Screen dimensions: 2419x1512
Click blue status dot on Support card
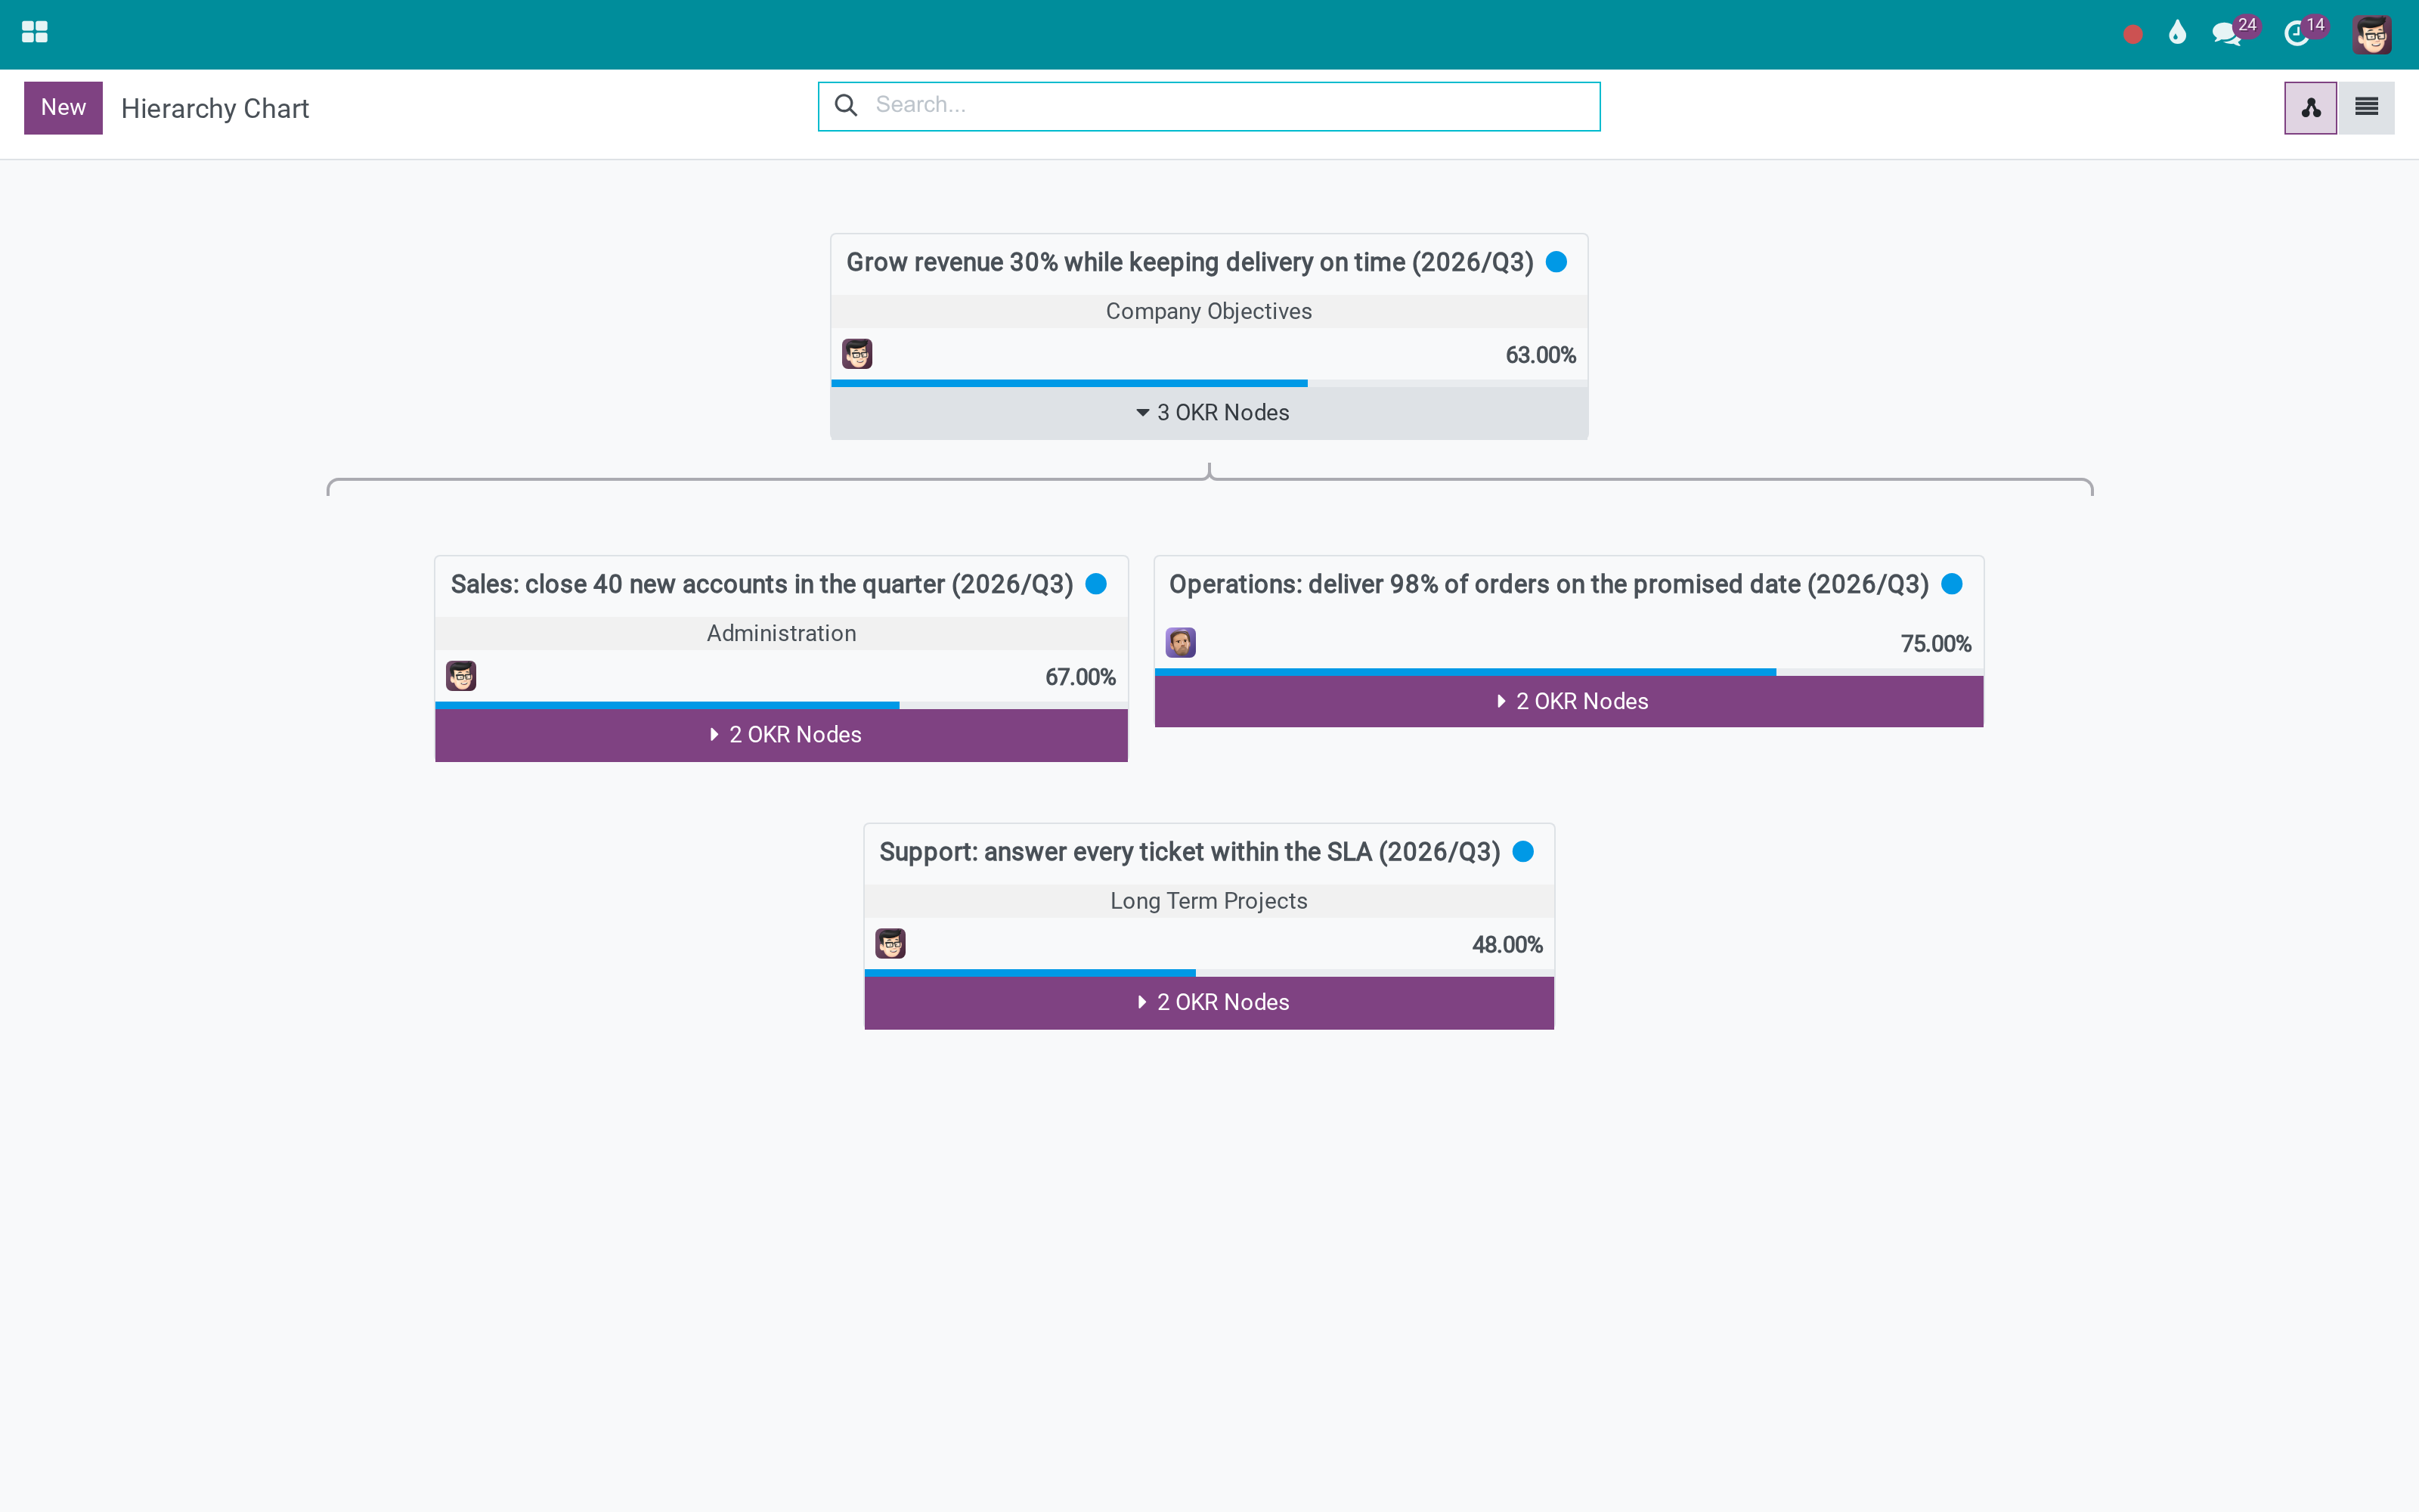[1523, 852]
